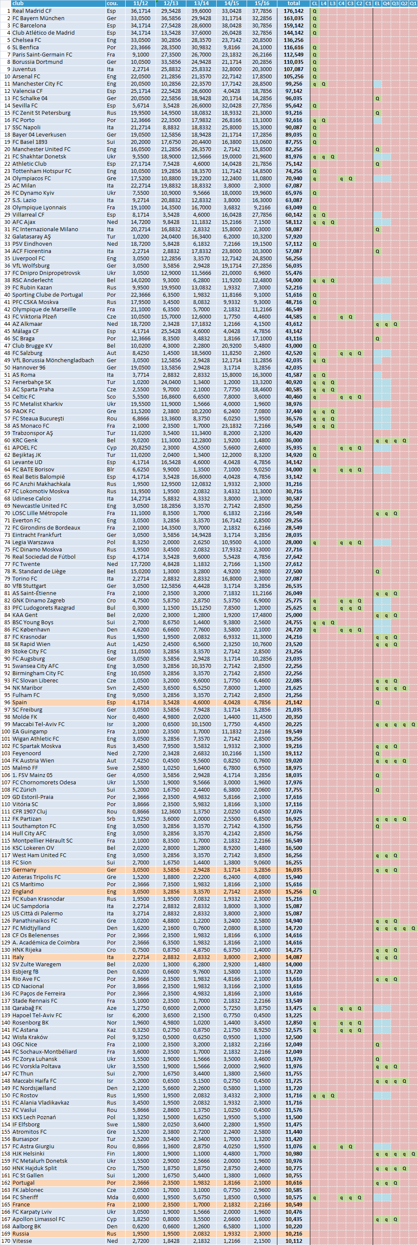Click the 'Tottenham Hotspur FC' cell
This screenshot has width=418, height=1245.
(x=58, y=171)
